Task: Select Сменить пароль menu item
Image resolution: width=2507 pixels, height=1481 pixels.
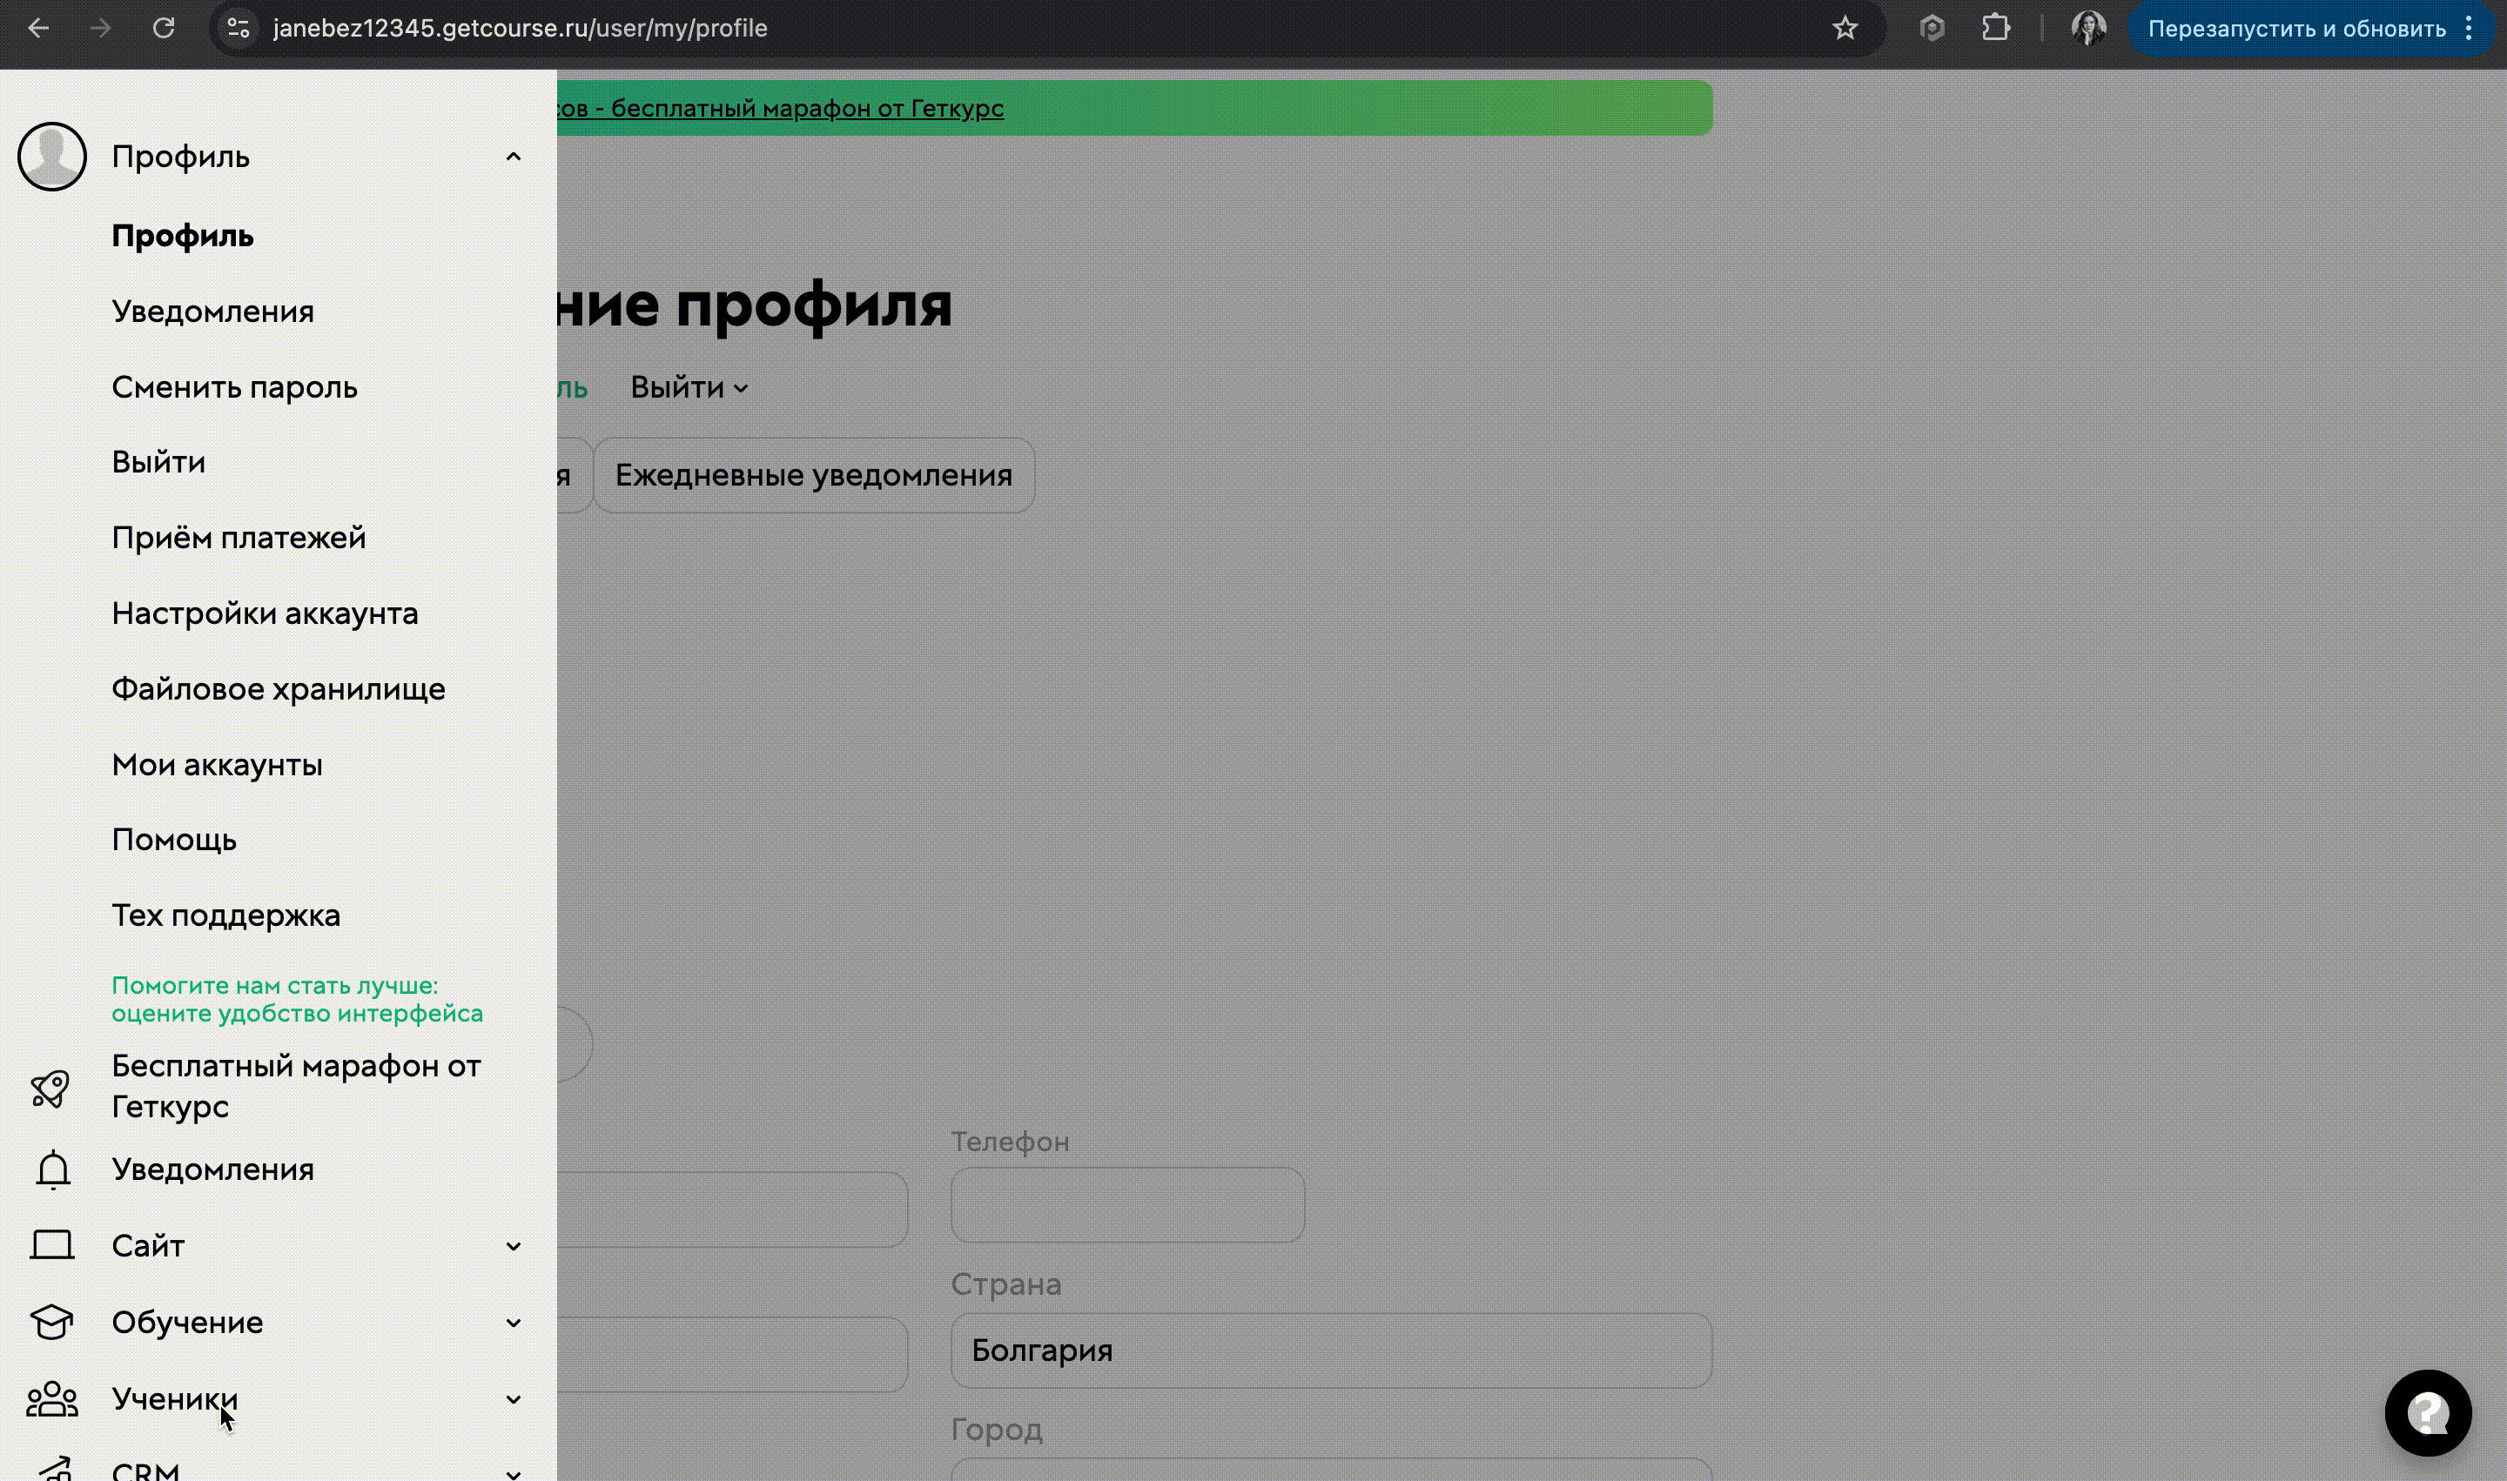Action: coord(235,387)
